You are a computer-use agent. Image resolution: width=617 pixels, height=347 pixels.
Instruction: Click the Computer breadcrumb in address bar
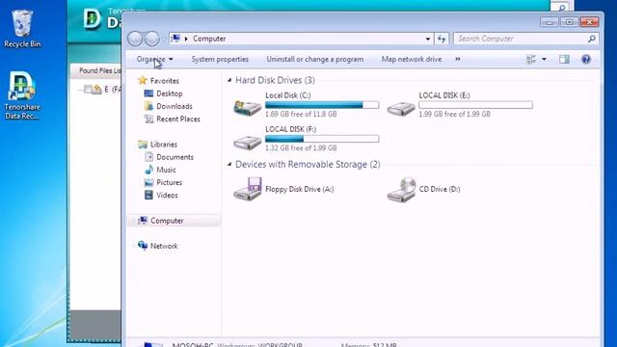209,39
